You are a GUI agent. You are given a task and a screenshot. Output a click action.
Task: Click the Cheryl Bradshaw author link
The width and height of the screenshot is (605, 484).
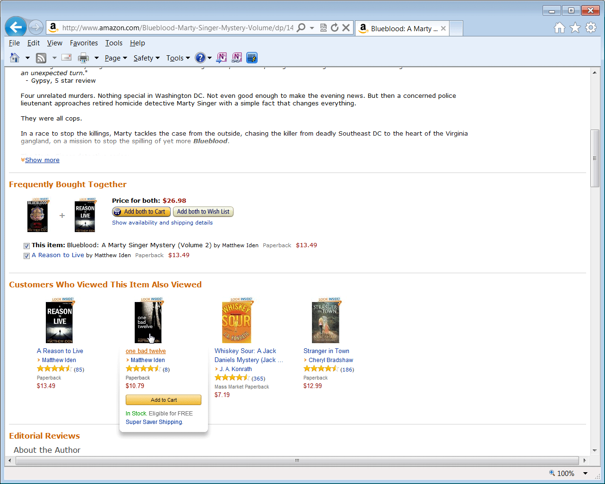tap(331, 360)
